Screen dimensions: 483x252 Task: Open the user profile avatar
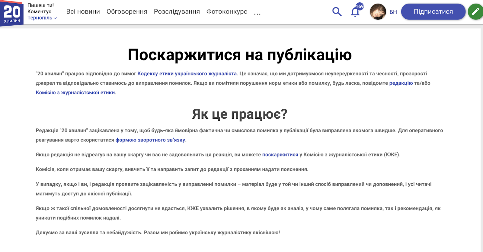click(x=378, y=12)
